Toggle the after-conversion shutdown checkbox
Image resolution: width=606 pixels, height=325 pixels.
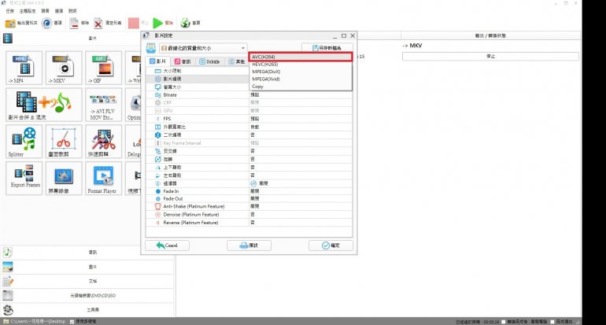503,322
